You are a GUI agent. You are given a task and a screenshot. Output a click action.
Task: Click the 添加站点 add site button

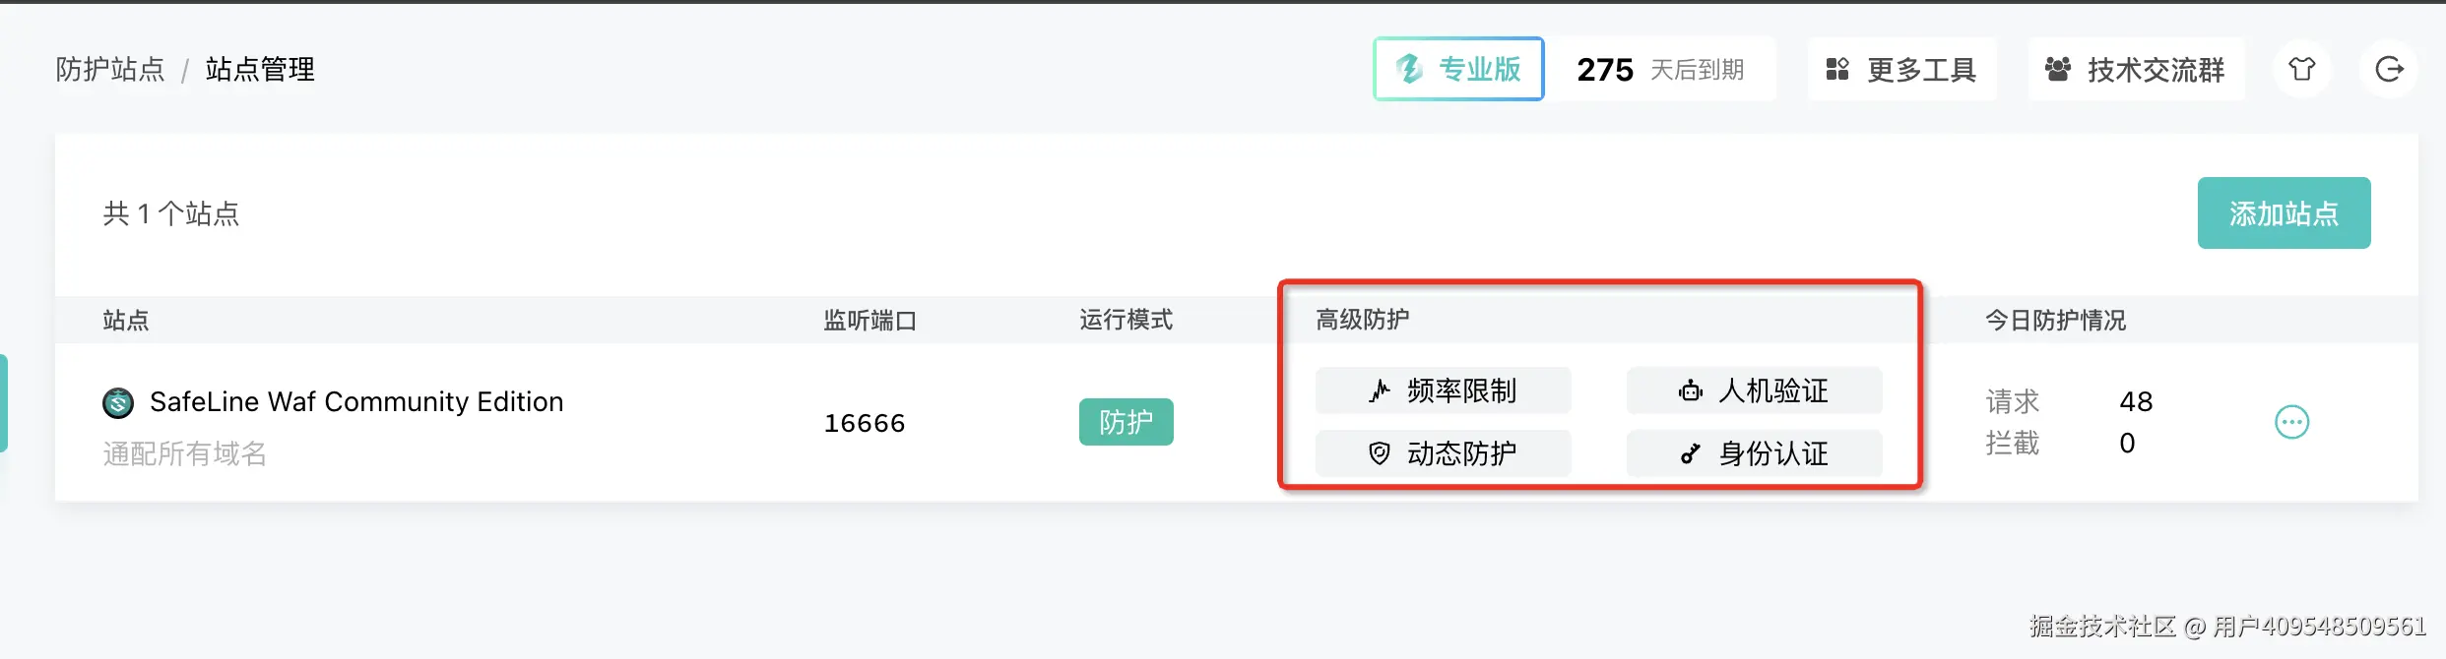click(2284, 213)
